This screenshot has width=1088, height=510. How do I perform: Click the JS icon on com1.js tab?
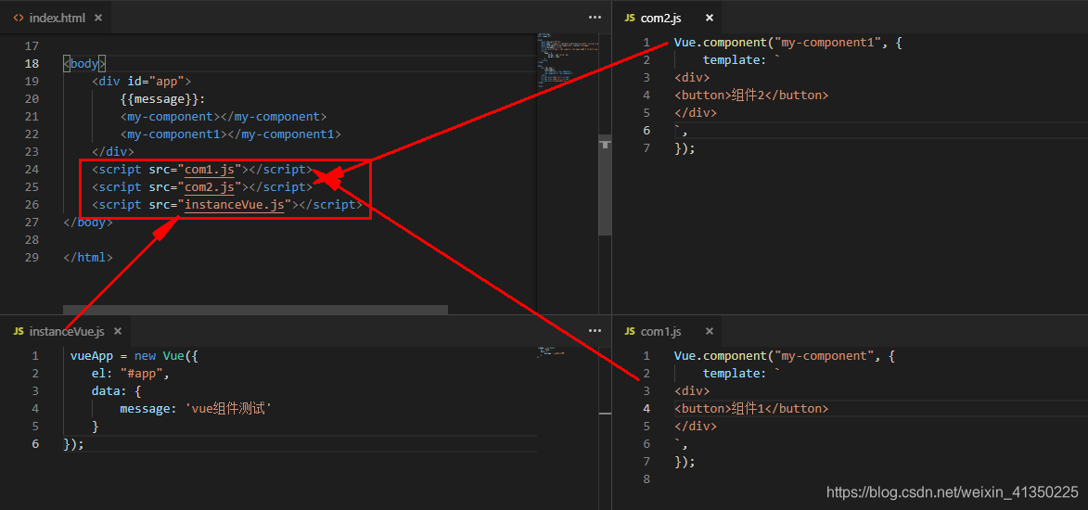coord(630,331)
